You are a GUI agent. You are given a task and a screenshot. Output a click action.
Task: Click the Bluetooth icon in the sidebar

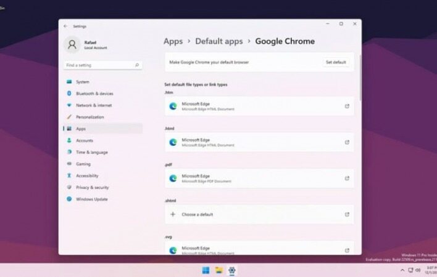[69, 94]
